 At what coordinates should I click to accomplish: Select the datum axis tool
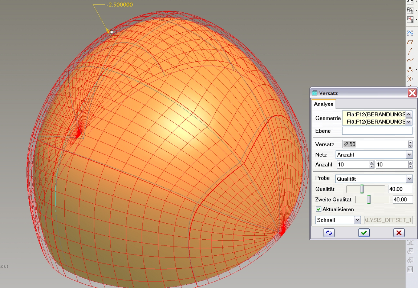point(410,51)
